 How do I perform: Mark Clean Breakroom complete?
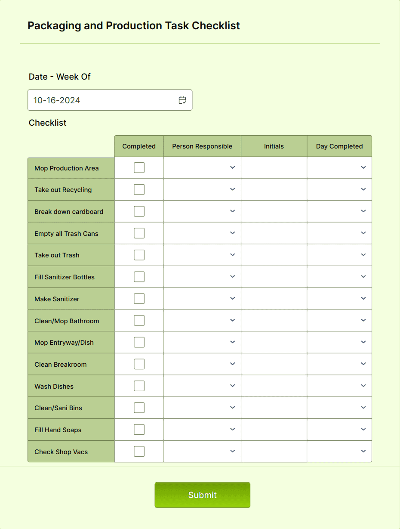[x=138, y=364]
